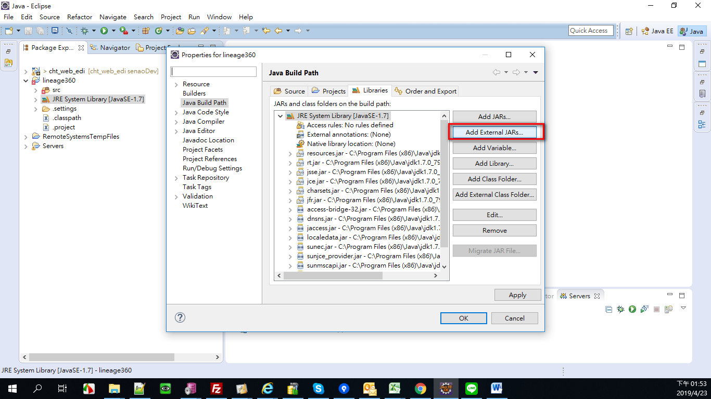Click the Debug bug icon in toolbar
Image resolution: width=711 pixels, height=399 pixels.
(x=84, y=31)
